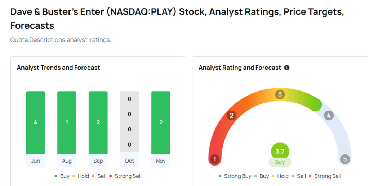This screenshot has height=186, width=369.
Task: Click gauge marker number 2
Action: [231, 115]
